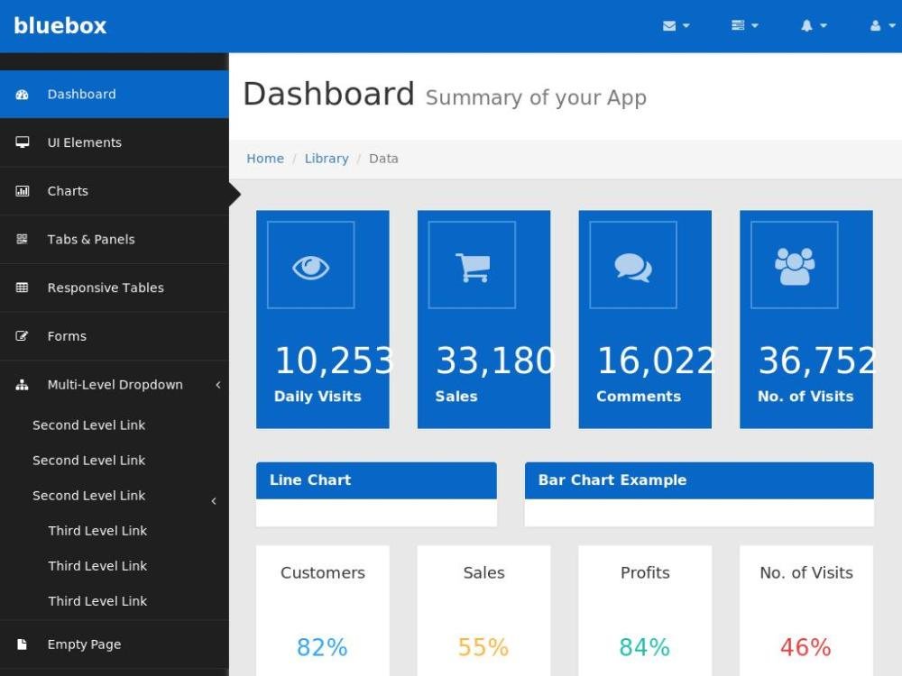Screen dimensions: 902x676
Task: Click the Charts bar-graph icon in sidebar
Action: [23, 191]
